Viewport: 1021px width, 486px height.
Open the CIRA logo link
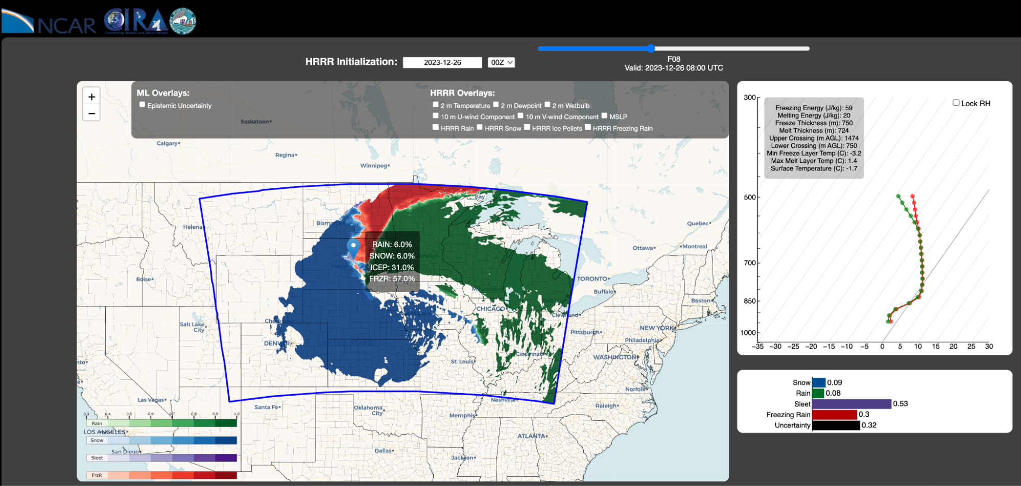pos(135,21)
